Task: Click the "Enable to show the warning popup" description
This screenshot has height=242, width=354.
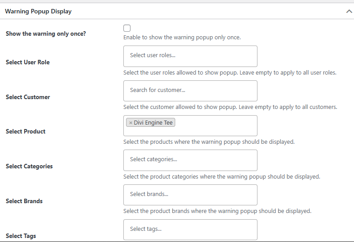Action: tap(182, 38)
